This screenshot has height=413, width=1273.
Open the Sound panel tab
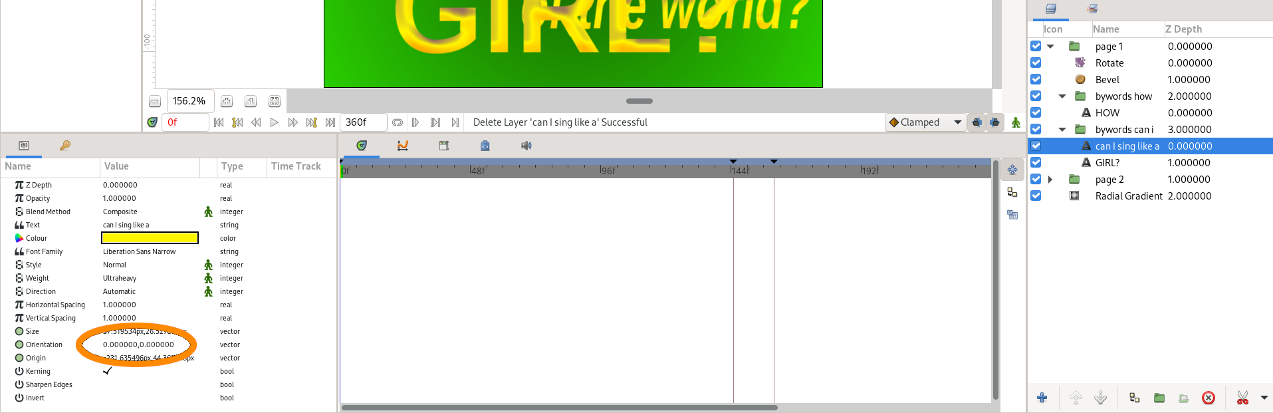click(526, 146)
